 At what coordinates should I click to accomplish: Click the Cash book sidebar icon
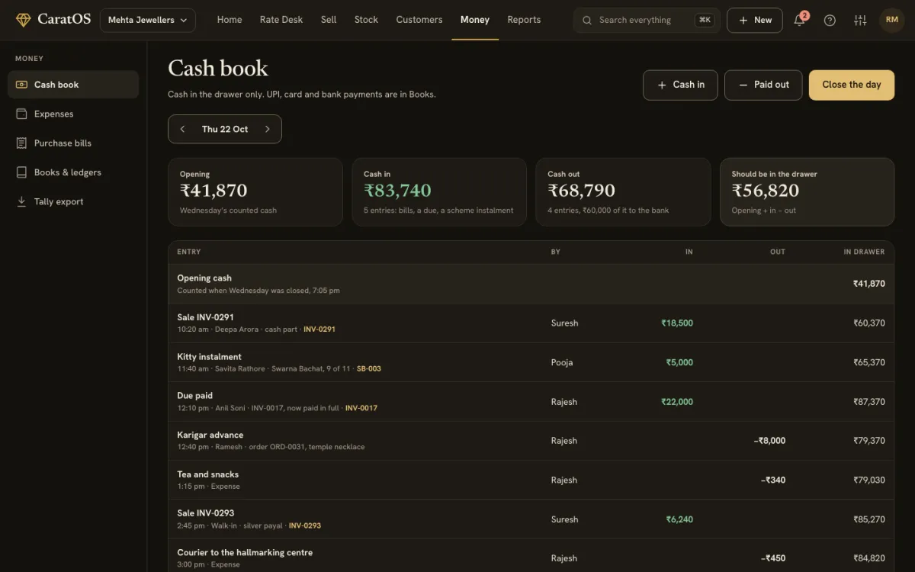point(21,85)
